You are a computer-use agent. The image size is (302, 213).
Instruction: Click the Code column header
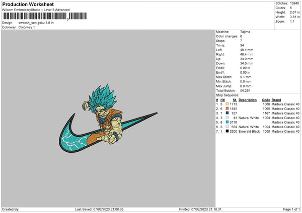click(x=266, y=100)
